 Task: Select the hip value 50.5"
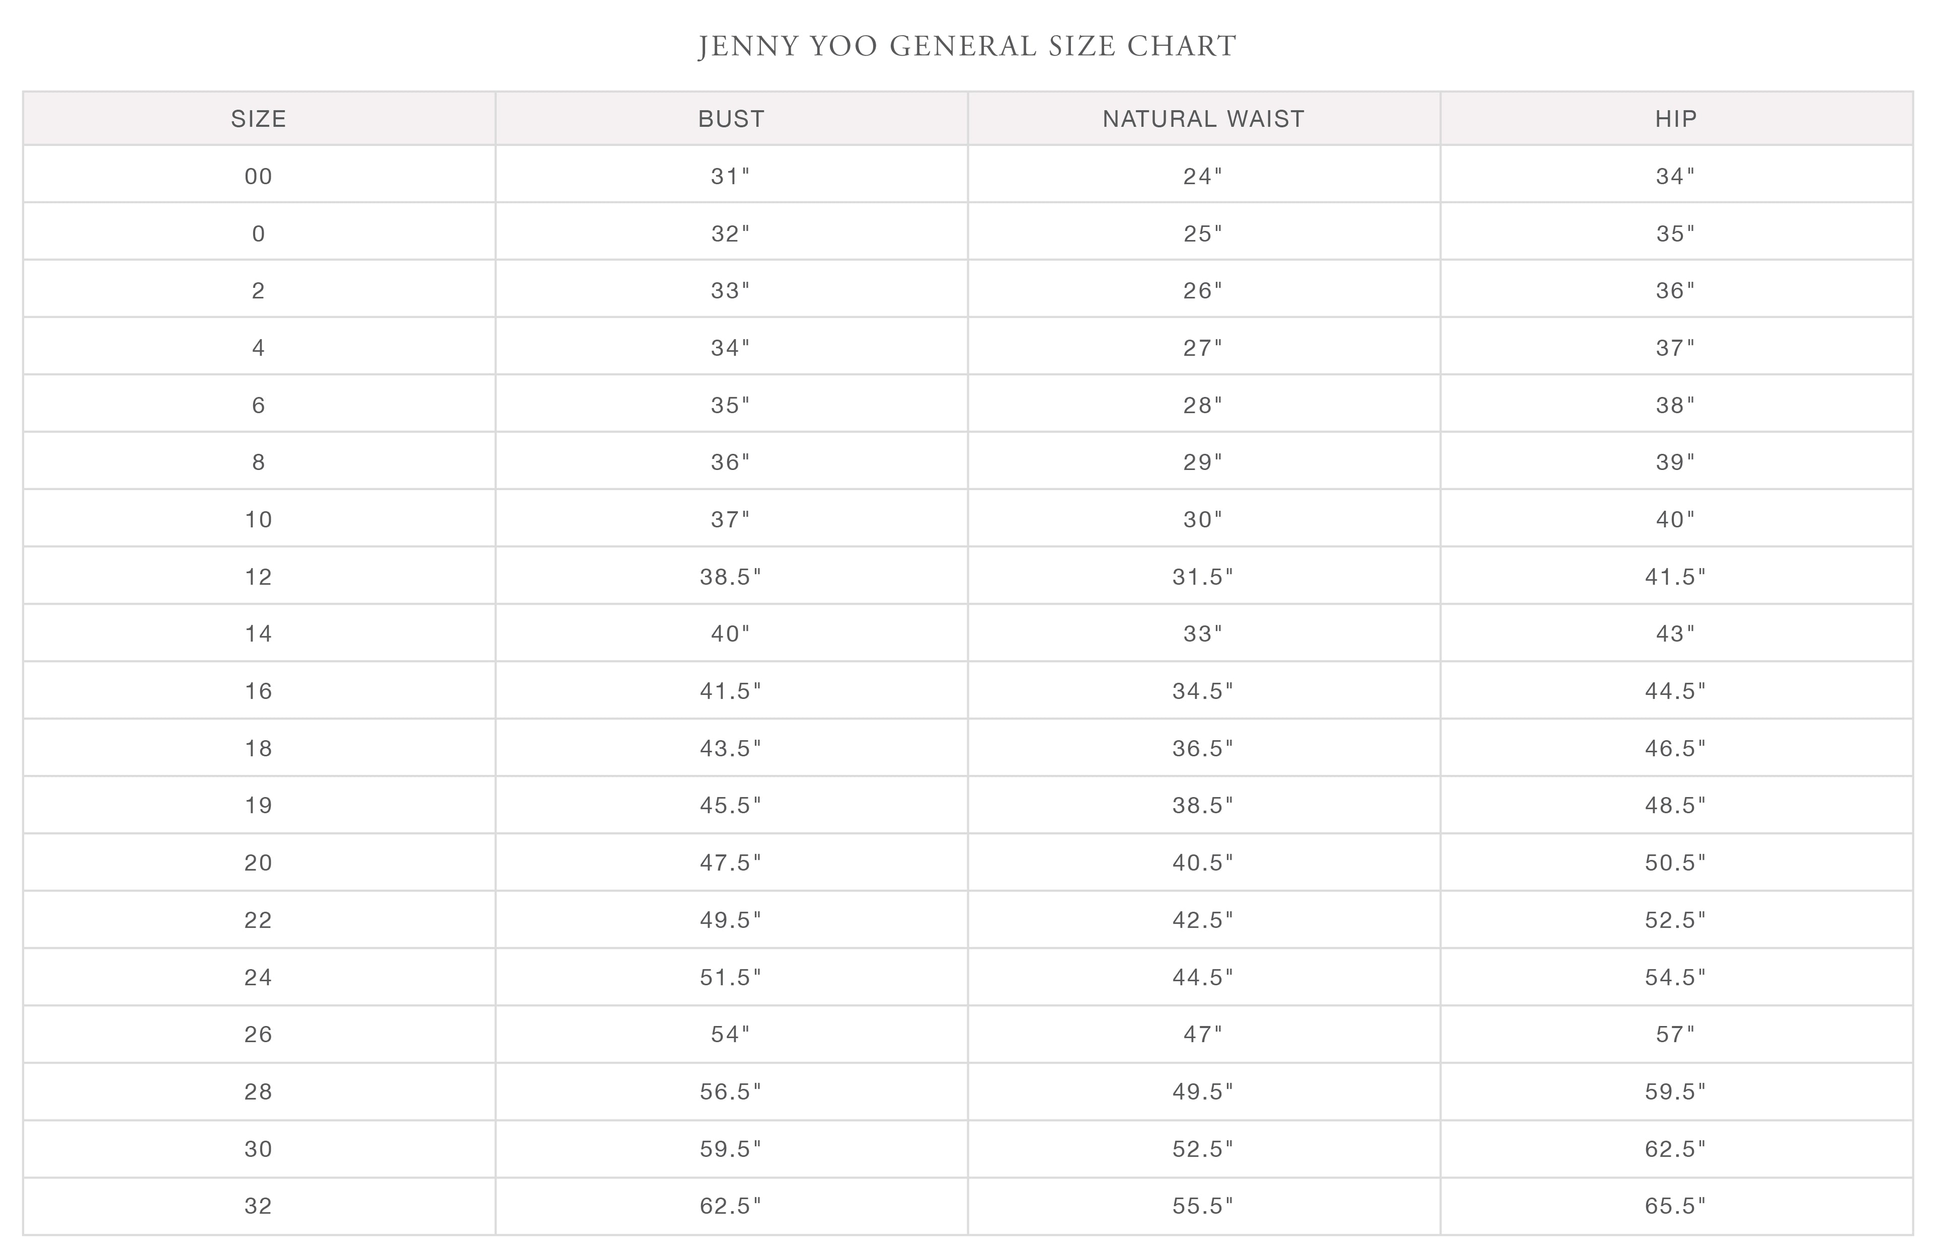point(1676,862)
